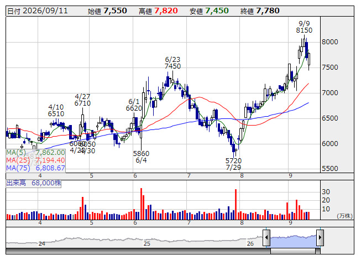Image resolution: width=361 pixels, height=260 pixels.
Task: Click the closing price 7,780
Action: (268, 11)
